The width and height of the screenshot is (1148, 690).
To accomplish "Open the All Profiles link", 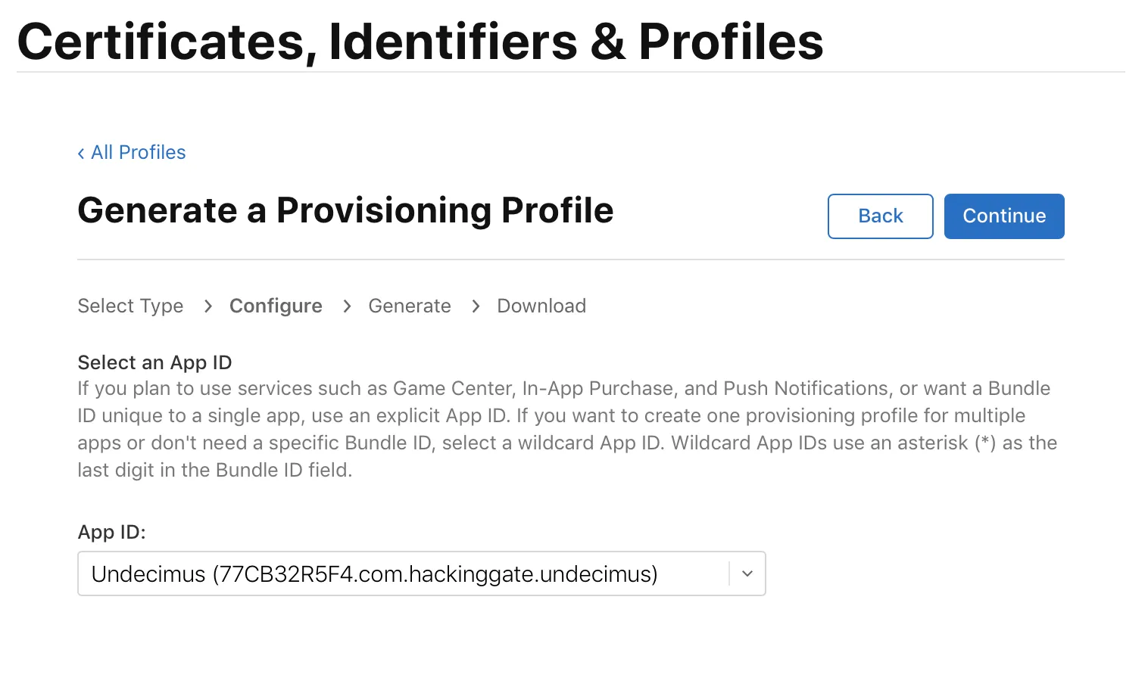I will (x=138, y=153).
